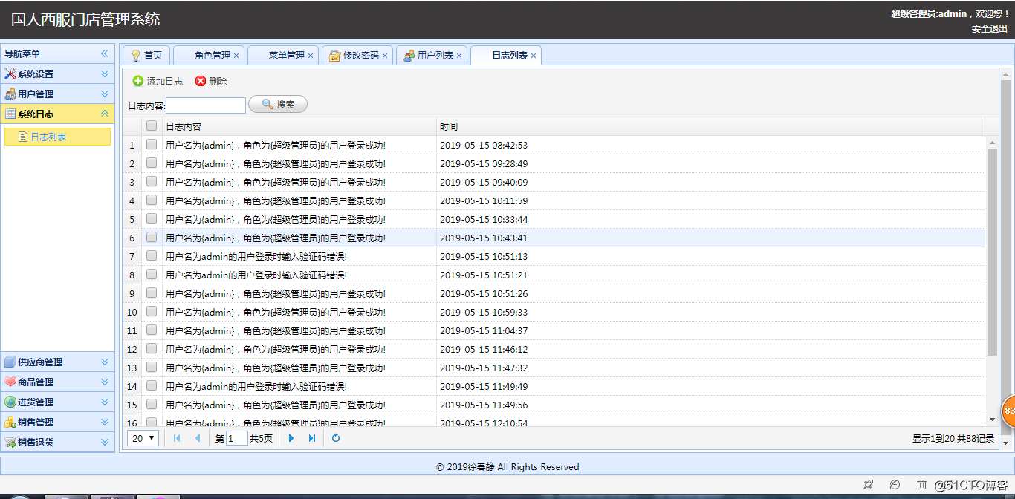1015x499 pixels.
Task: Go to next page of log list
Action: click(291, 438)
